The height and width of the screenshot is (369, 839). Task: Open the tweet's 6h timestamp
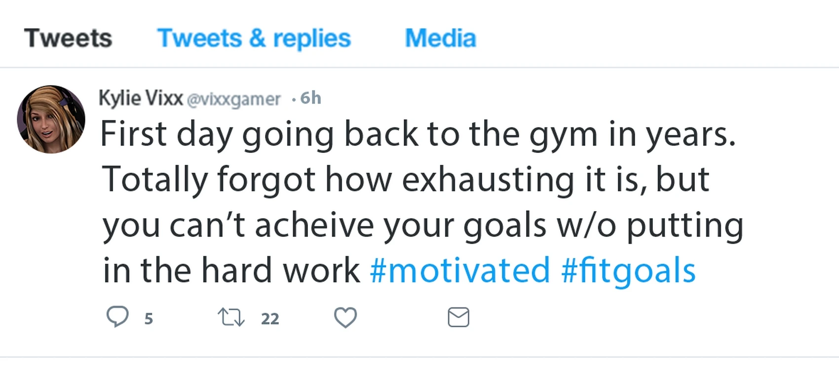[x=310, y=98]
